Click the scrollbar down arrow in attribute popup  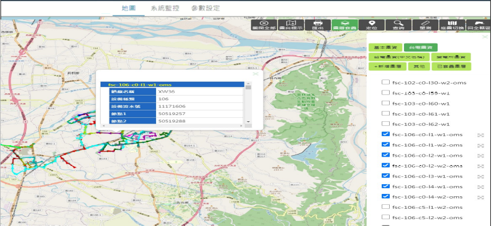[248, 122]
